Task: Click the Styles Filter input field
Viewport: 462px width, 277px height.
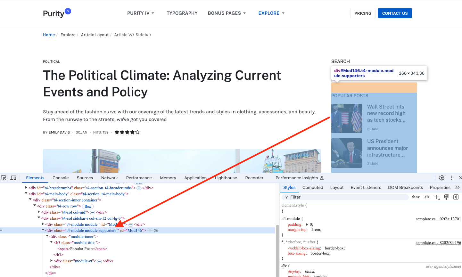Action: [346, 197]
